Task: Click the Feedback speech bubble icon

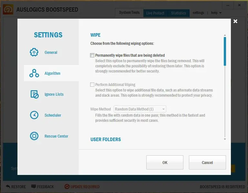Action: tap(34, 186)
